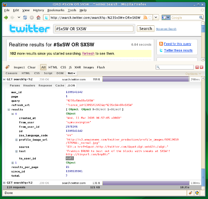The height and width of the screenshot is (199, 208).
Task: Open Feed for this query link
Action: (178, 44)
